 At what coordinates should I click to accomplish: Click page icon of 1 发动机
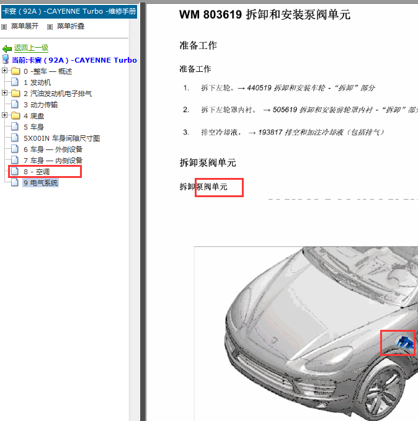[x=15, y=82]
